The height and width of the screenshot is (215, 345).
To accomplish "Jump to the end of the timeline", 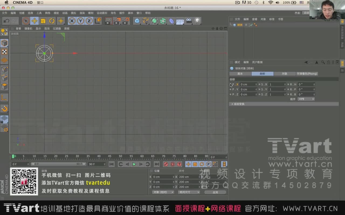I will coord(156,164).
